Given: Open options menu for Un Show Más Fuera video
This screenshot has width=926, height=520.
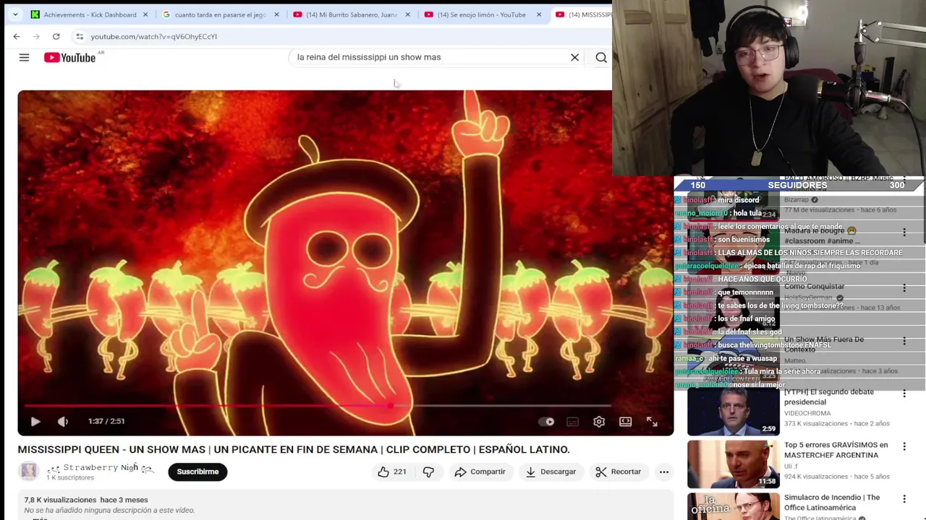Looking at the screenshot, I should [x=904, y=341].
